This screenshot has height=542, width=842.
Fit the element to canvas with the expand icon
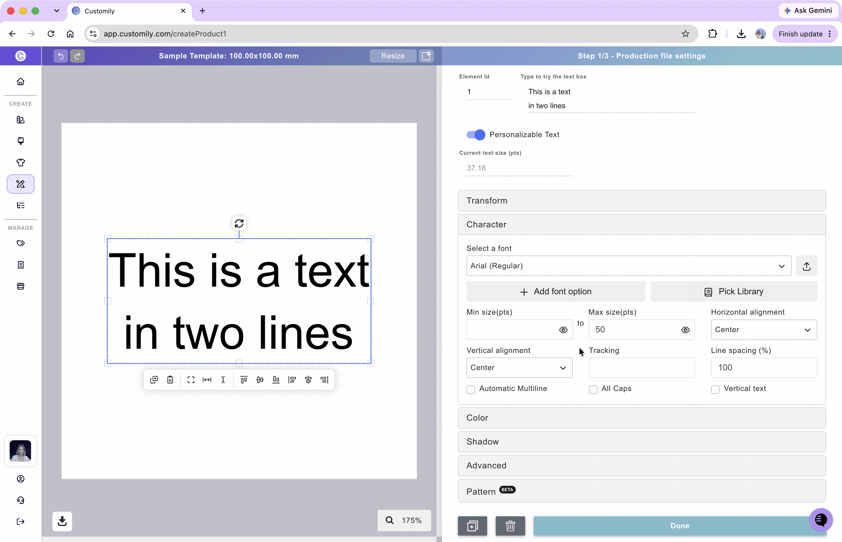(191, 380)
